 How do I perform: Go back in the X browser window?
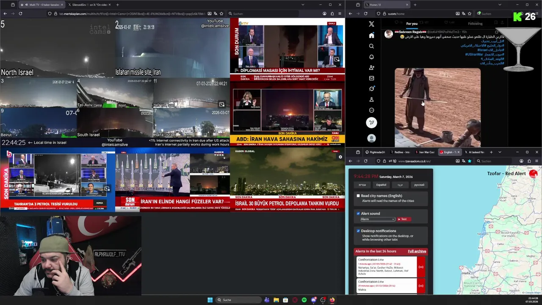[350, 14]
